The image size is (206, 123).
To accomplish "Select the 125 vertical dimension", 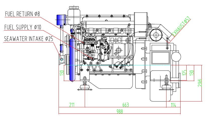I will point(185,72).
